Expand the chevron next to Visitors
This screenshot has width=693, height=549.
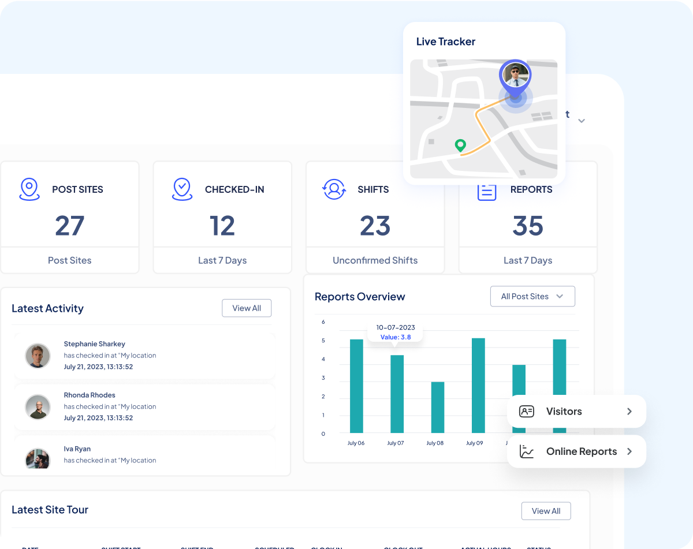coord(629,411)
